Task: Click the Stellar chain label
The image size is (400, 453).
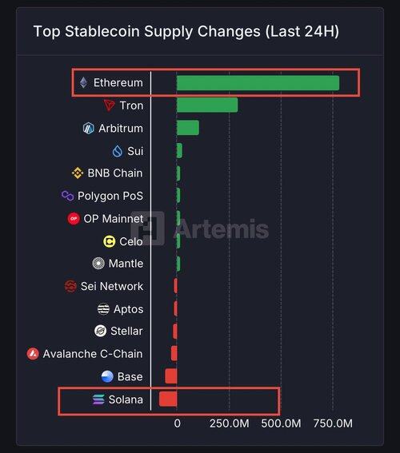Action: (x=126, y=331)
